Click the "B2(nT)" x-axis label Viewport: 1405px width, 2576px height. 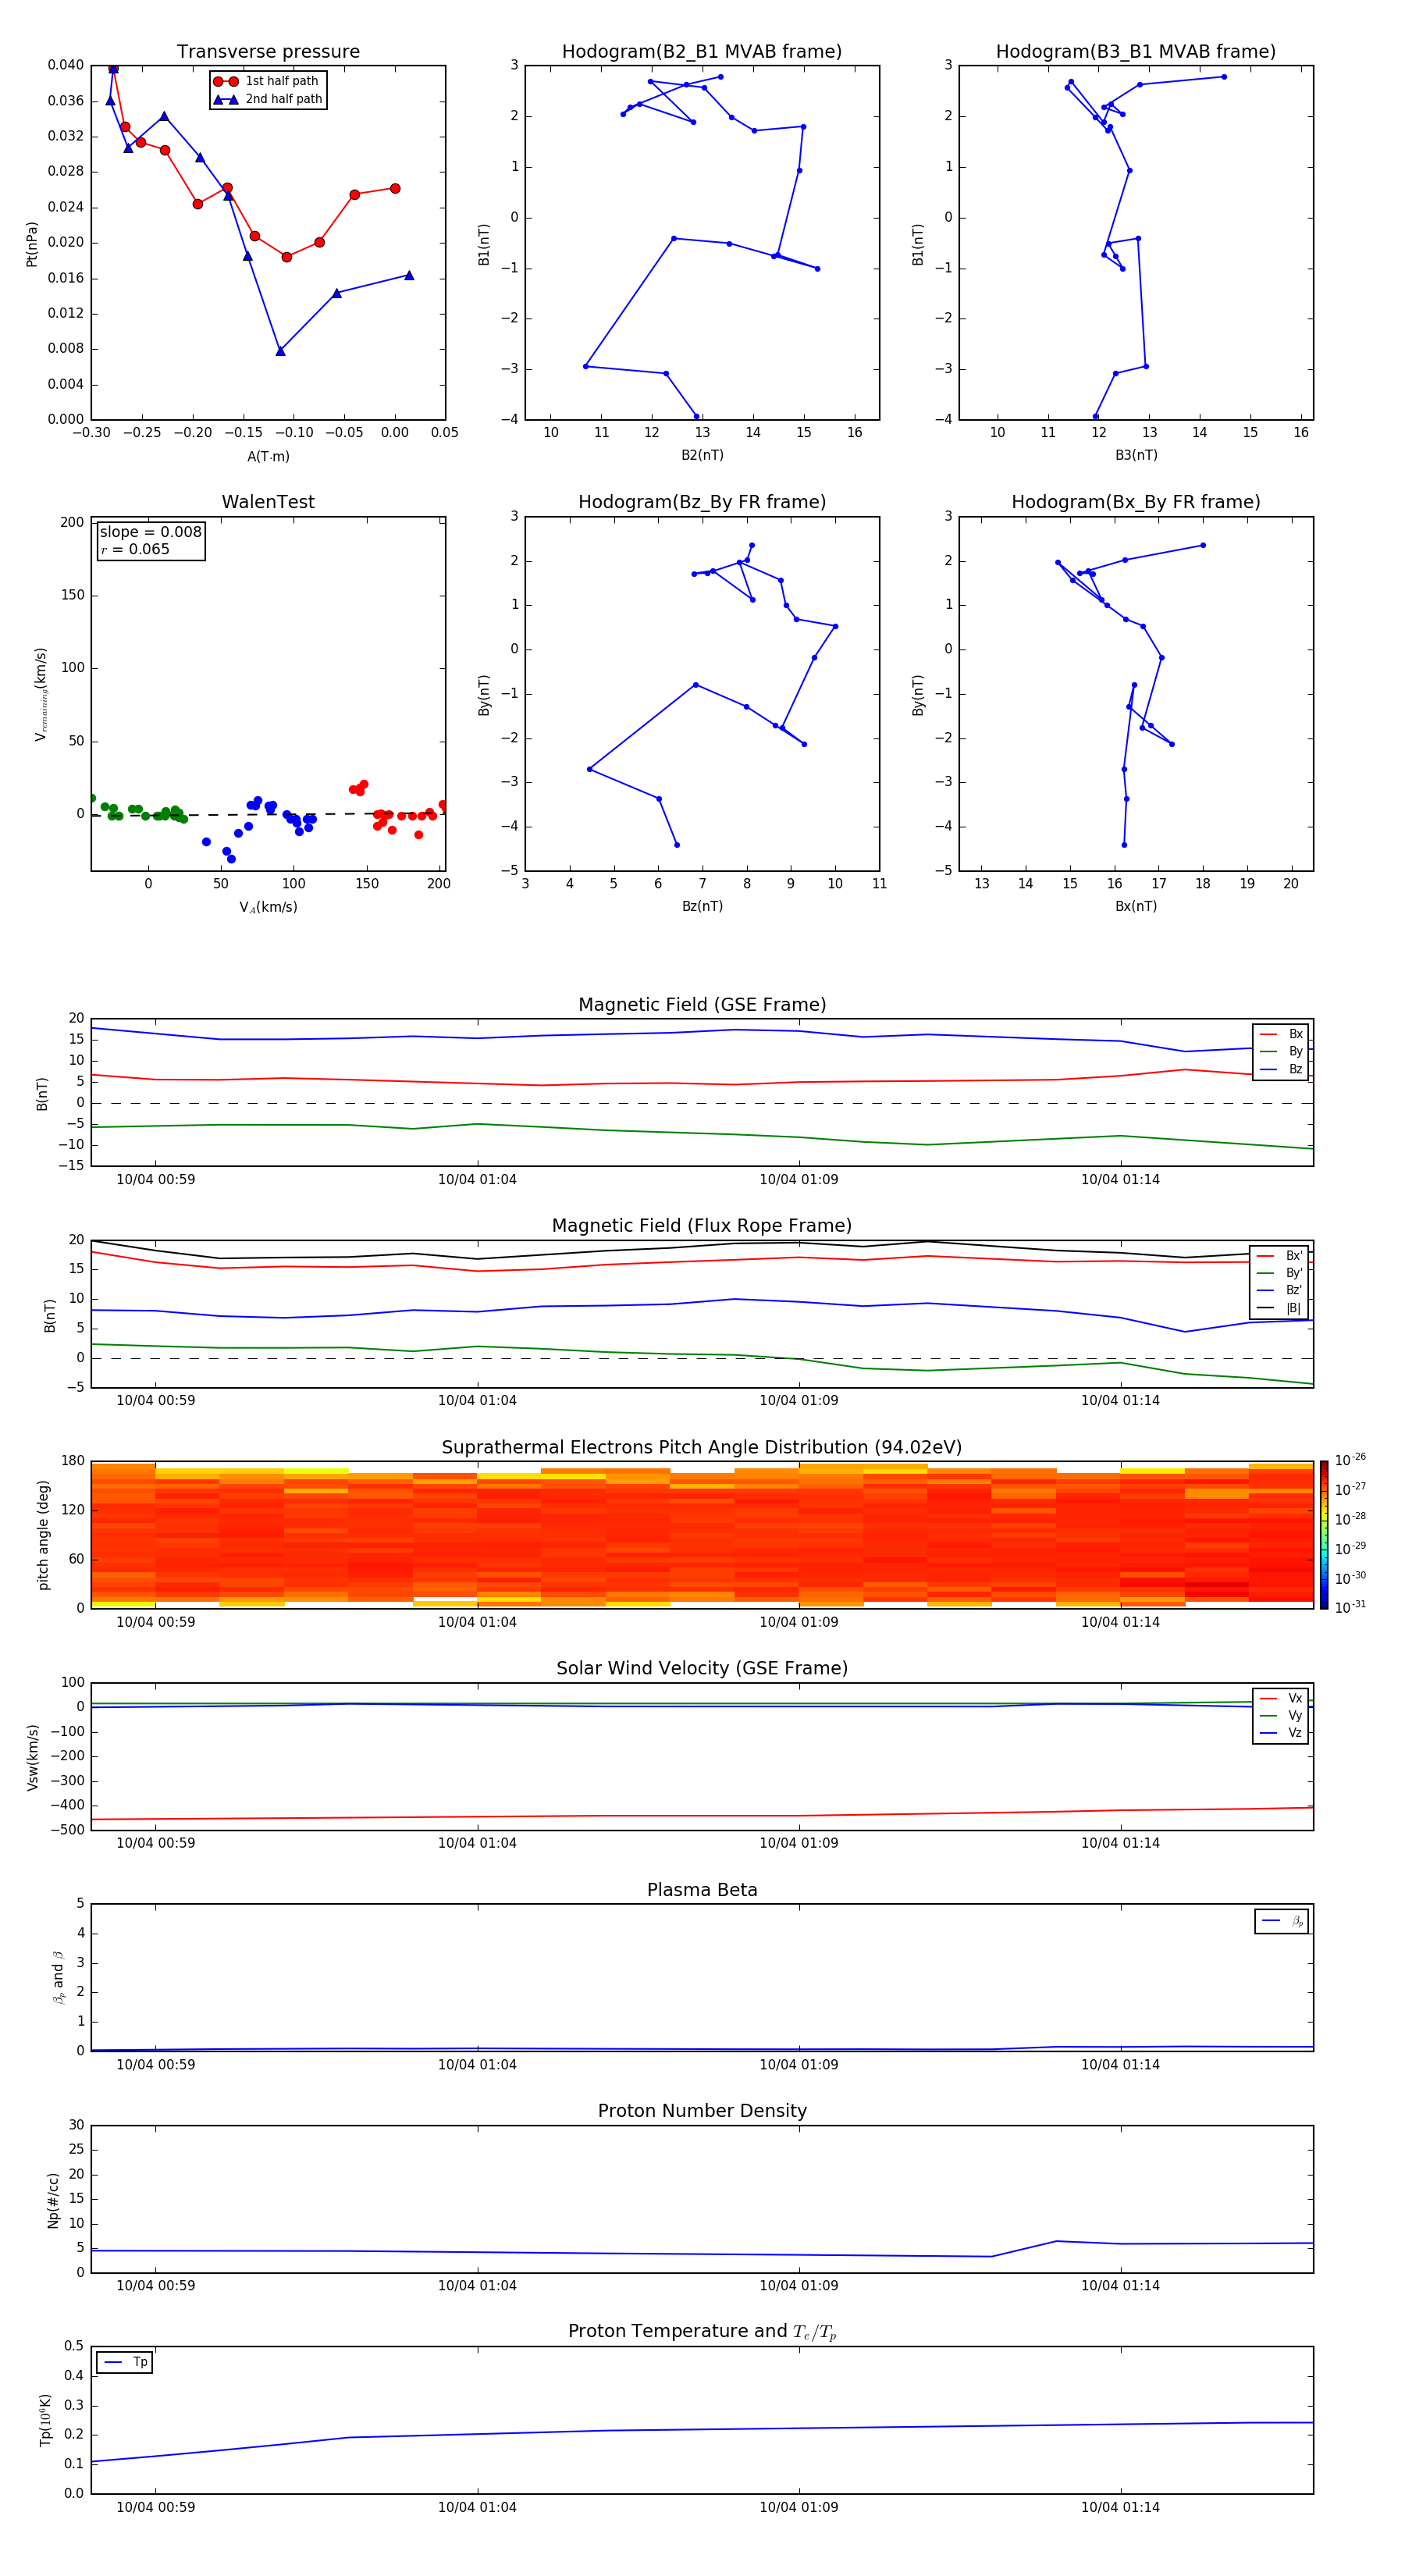click(x=702, y=455)
